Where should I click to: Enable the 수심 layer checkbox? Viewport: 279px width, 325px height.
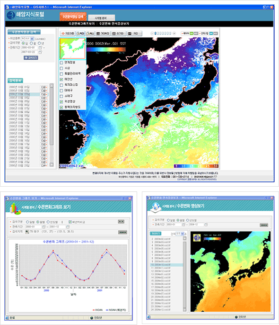coord(61,68)
